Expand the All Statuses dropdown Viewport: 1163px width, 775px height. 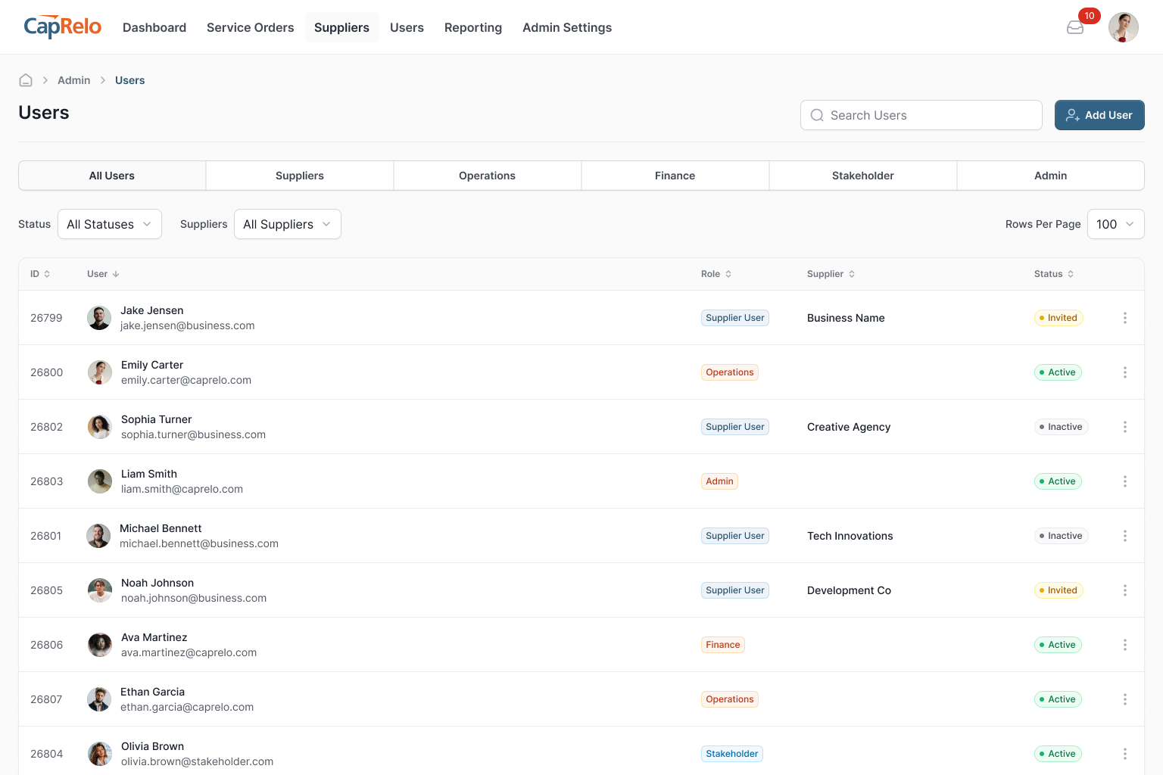click(110, 224)
